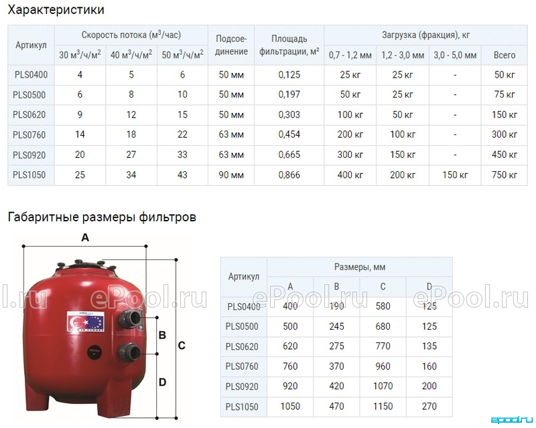This screenshot has width=536, height=428.
Task: Click the lower pipe connection on the tank
Action: [x=130, y=353]
